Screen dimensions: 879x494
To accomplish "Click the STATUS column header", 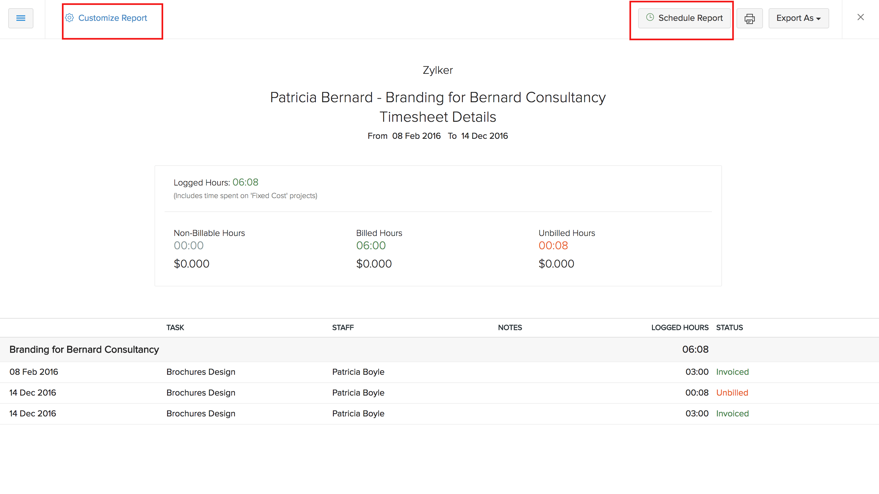I will (x=729, y=327).
